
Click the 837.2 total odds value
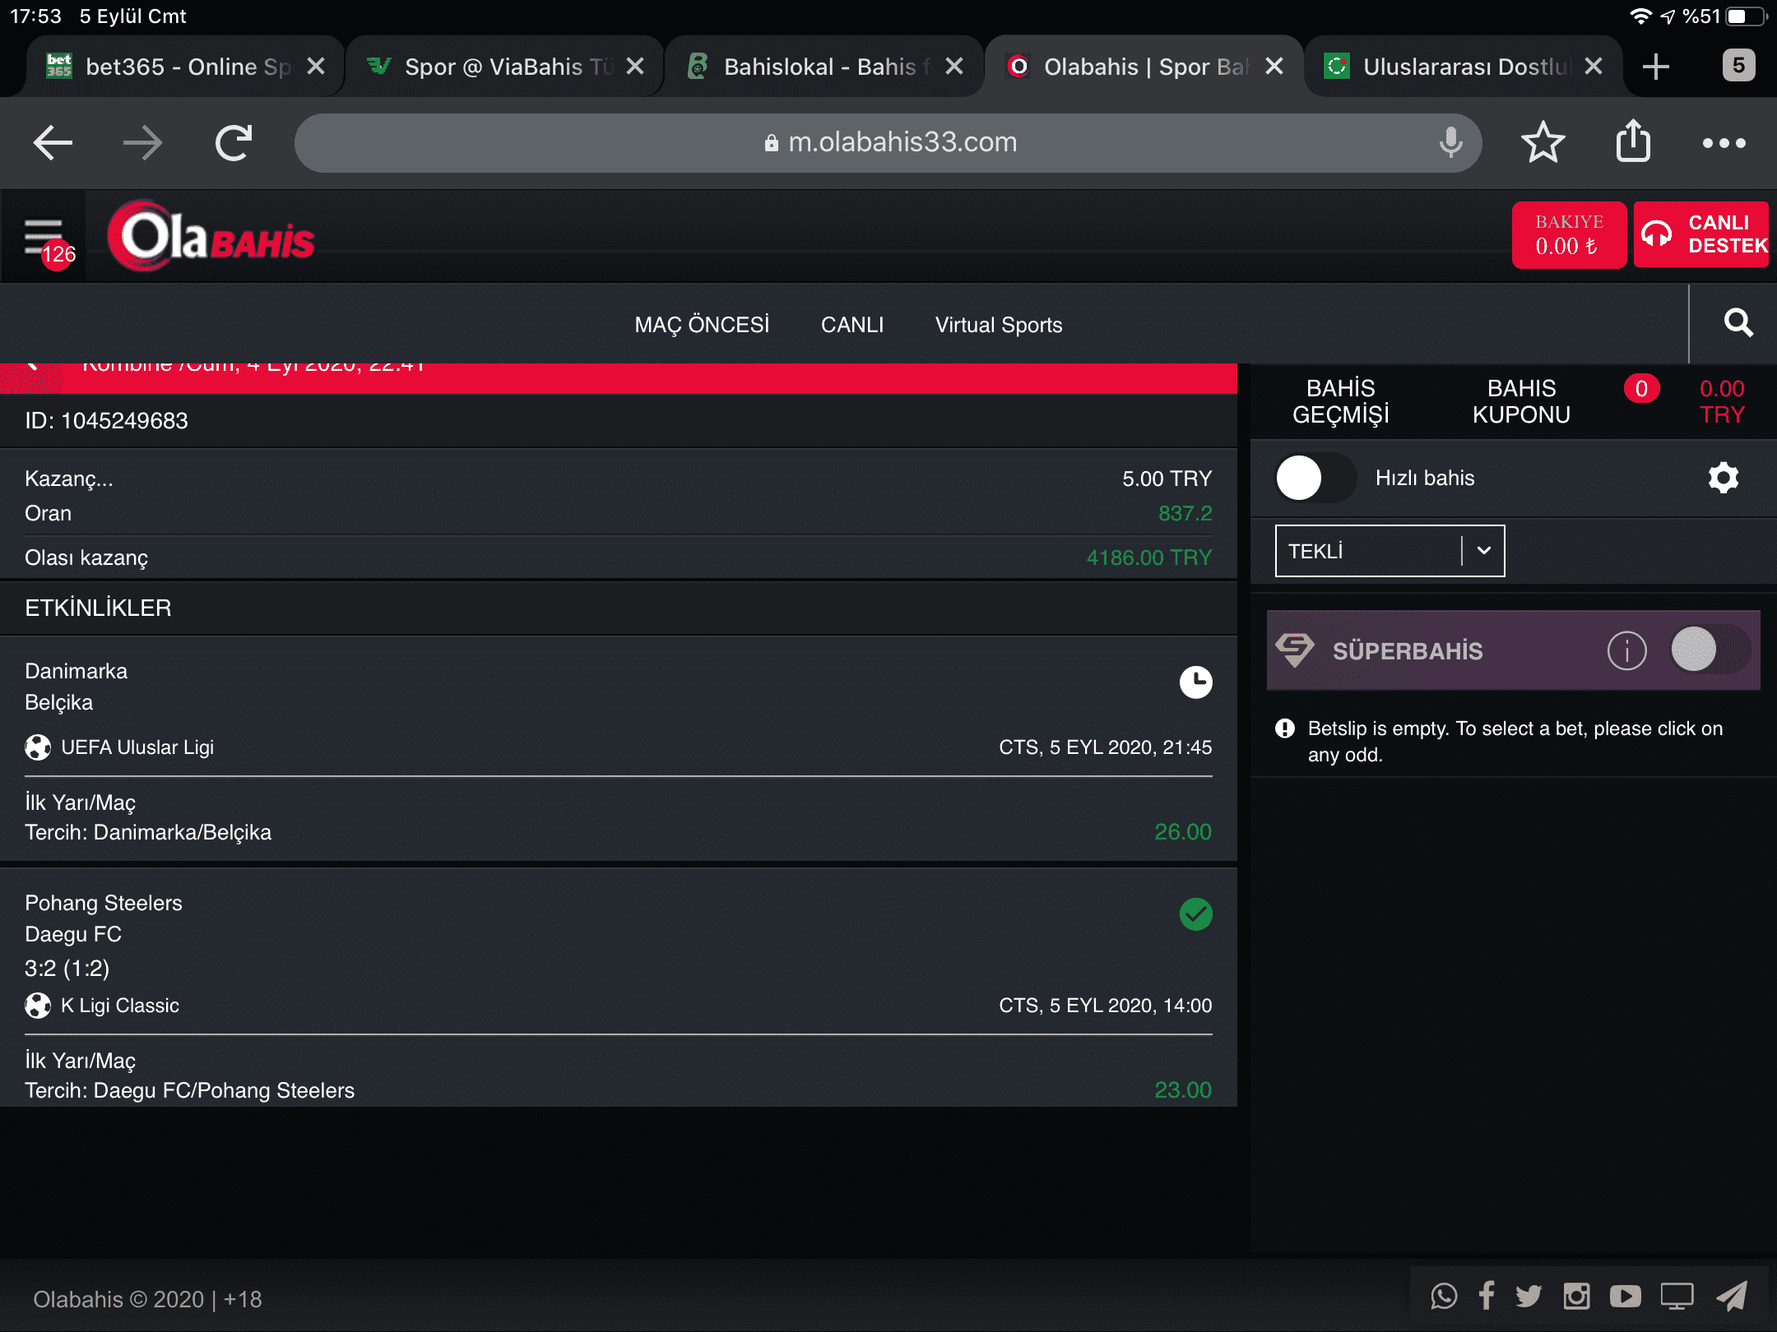1185,513
